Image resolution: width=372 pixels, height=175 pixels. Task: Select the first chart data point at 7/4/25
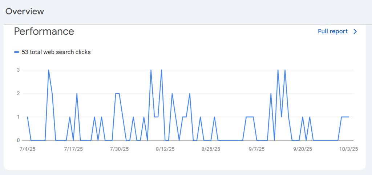click(28, 117)
